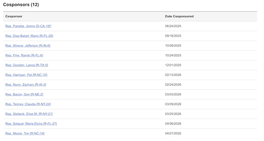Click the 04/27/2026 date cell
Viewport: 264px width, 141px height.
pyautogui.click(x=173, y=133)
